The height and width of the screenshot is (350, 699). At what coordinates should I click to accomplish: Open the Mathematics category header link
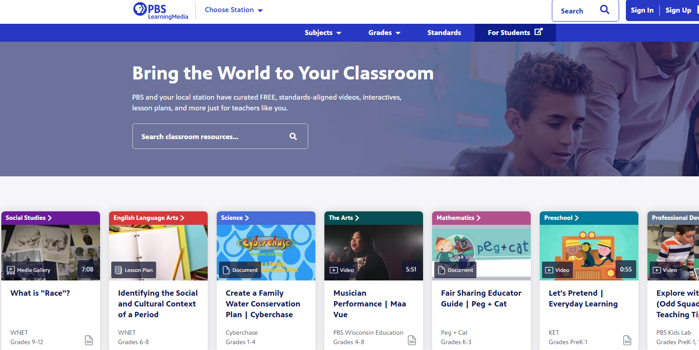pyautogui.click(x=458, y=218)
